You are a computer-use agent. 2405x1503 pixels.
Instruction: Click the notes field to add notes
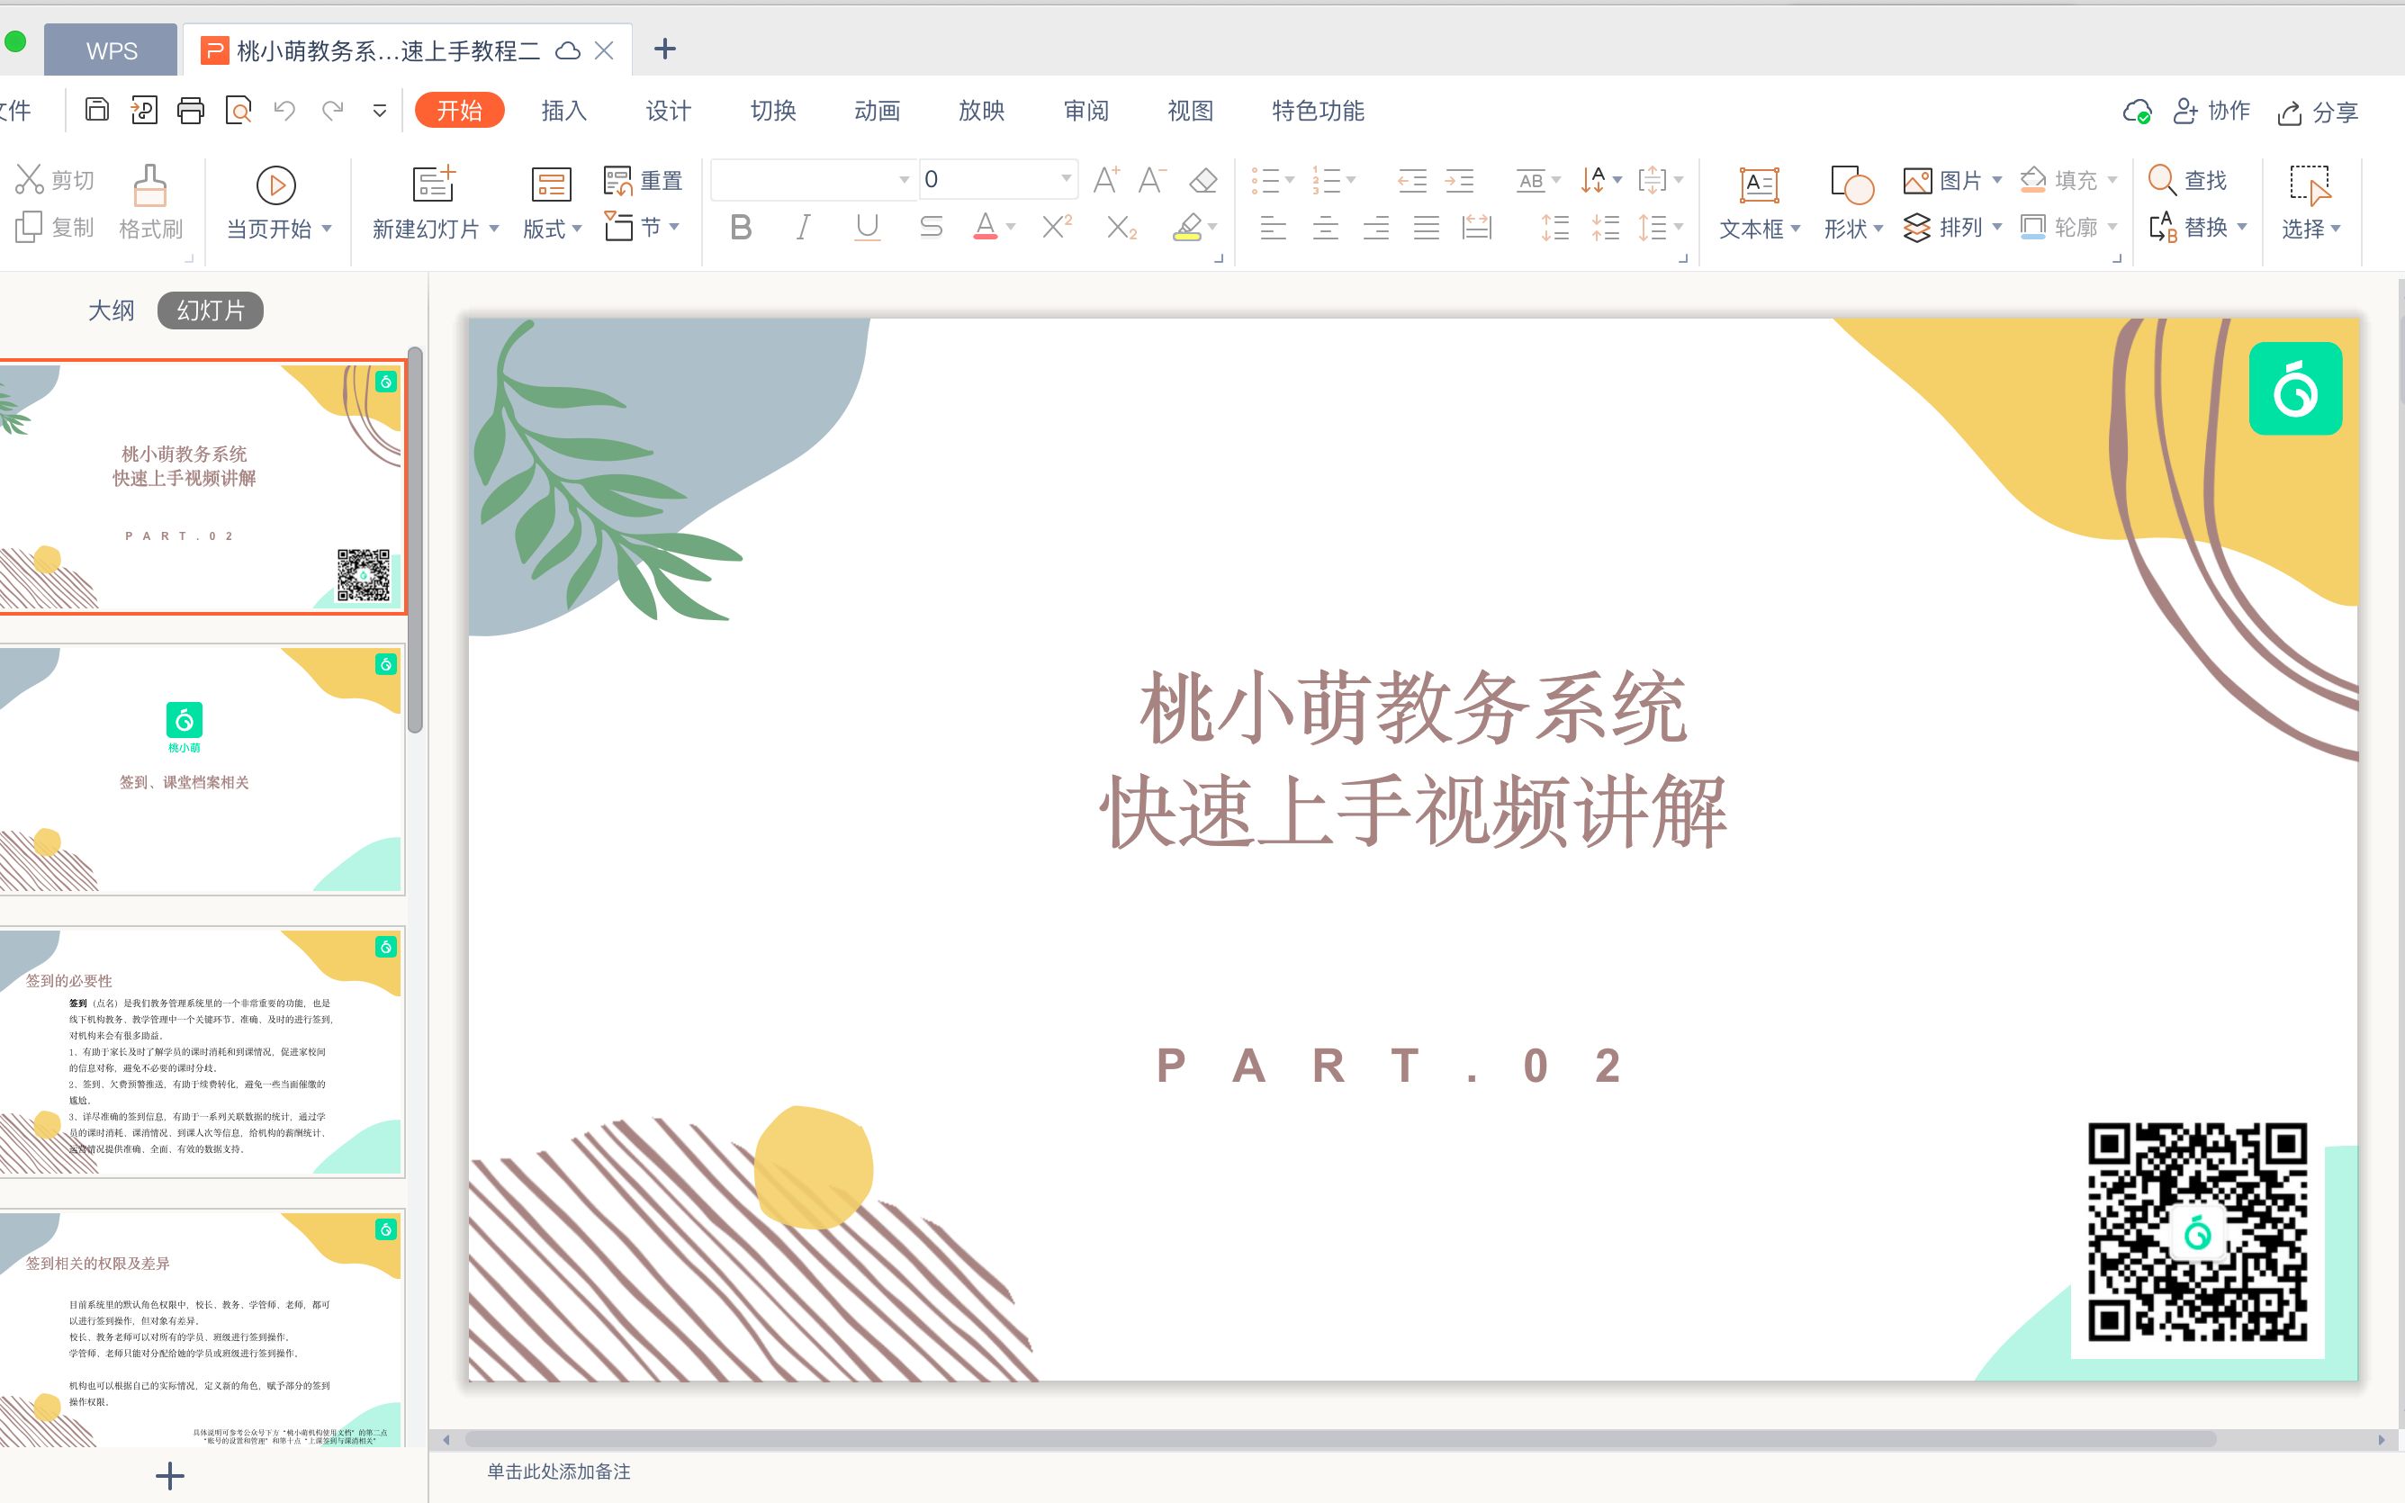(x=559, y=1471)
